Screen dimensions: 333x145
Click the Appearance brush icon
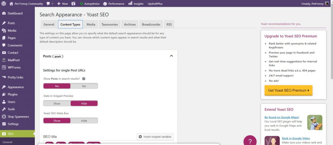point(4,87)
